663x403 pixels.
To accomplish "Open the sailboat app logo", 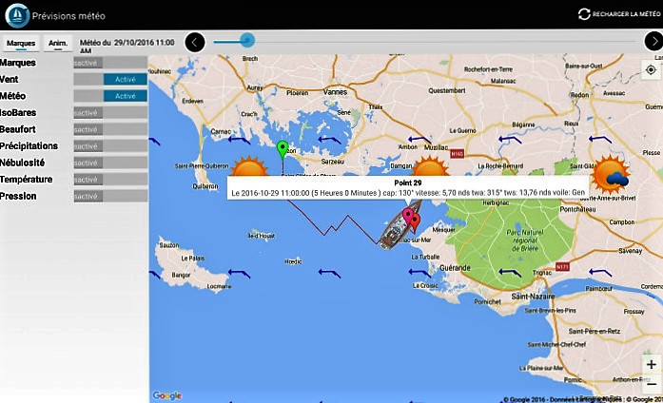I will tap(17, 15).
